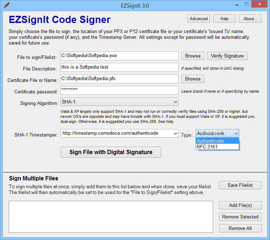Click the Remove Selected button

click(x=240, y=217)
